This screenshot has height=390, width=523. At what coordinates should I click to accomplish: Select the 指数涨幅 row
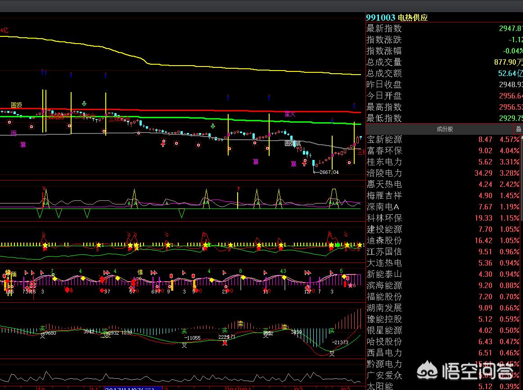(x=444, y=51)
